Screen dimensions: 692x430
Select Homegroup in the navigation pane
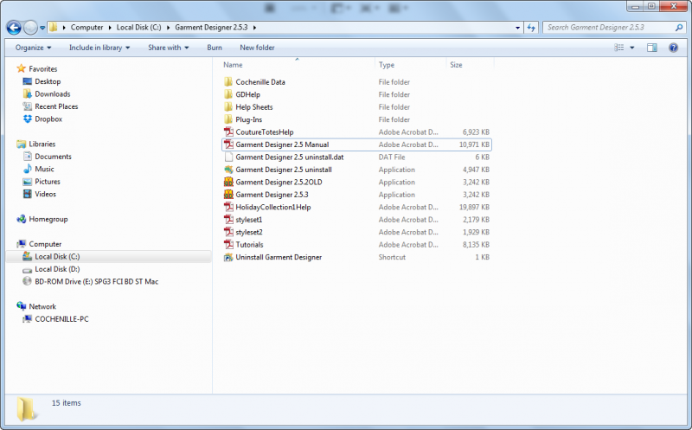click(x=48, y=219)
